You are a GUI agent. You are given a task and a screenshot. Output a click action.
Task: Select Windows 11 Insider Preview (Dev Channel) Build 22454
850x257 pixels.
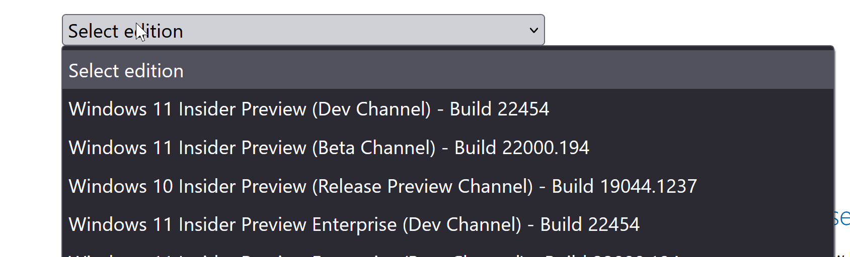coord(448,109)
